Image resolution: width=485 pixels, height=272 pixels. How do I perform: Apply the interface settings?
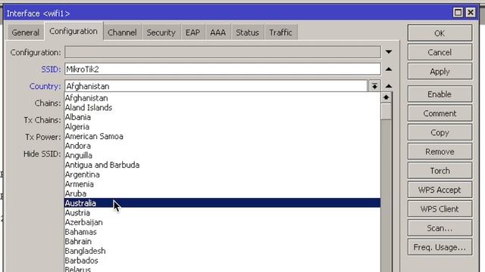pyautogui.click(x=440, y=72)
